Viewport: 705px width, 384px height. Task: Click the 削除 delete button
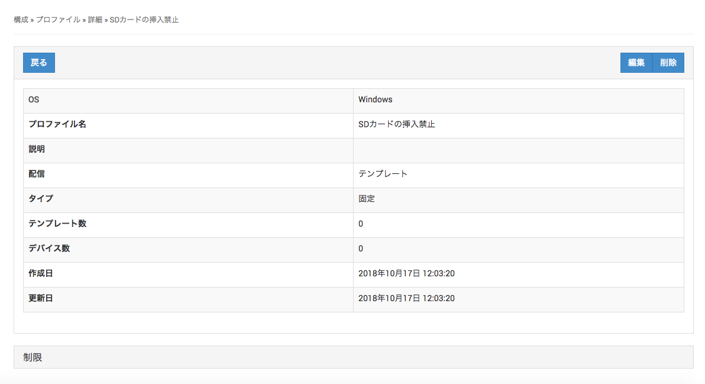[x=668, y=63]
